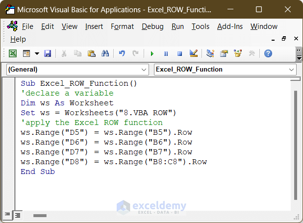Open the Project Explorer icon
This screenshot has width=303, height=223.
(x=210, y=53)
